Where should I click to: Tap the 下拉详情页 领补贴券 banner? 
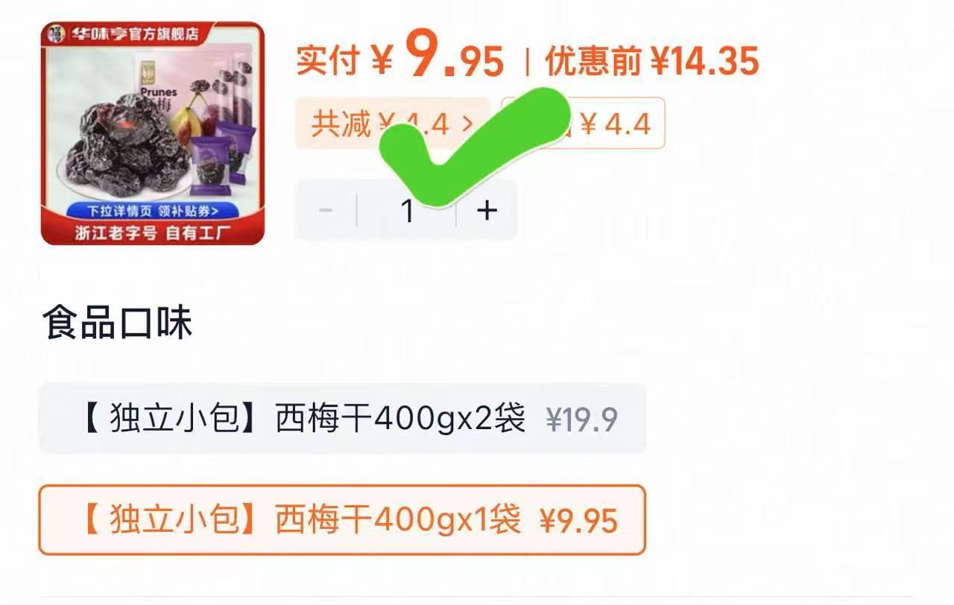tap(151, 211)
